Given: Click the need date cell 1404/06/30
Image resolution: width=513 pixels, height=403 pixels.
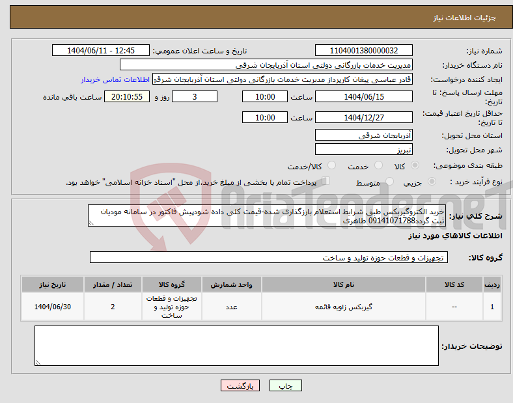Looking at the screenshot, I should tap(52, 307).
